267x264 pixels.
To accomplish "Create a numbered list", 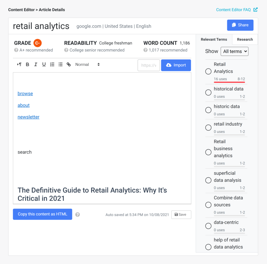I will [x=52, y=64].
